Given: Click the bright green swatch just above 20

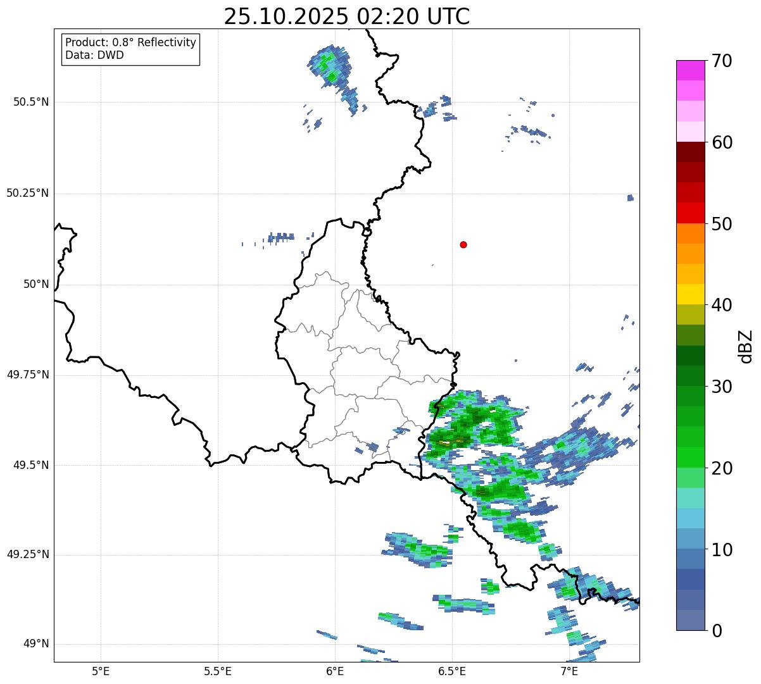Looking at the screenshot, I should click(x=690, y=457).
